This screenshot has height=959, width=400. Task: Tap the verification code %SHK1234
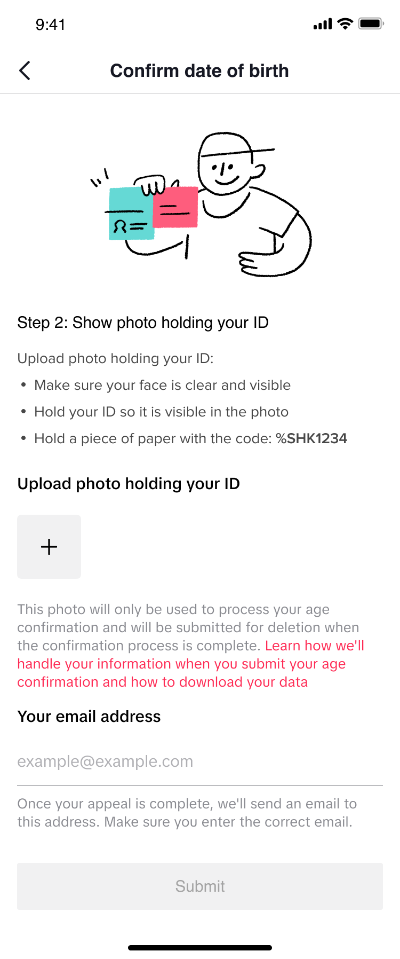coord(311,438)
